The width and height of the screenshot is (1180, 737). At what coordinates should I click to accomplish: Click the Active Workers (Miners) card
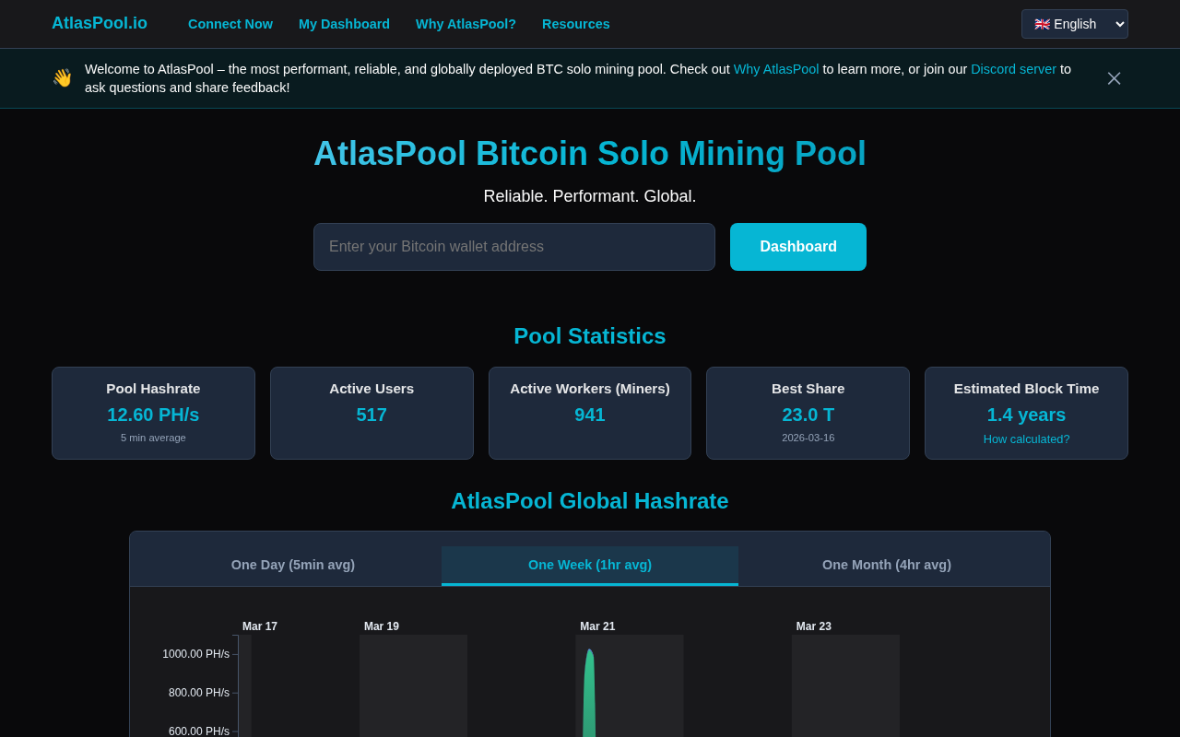click(590, 413)
